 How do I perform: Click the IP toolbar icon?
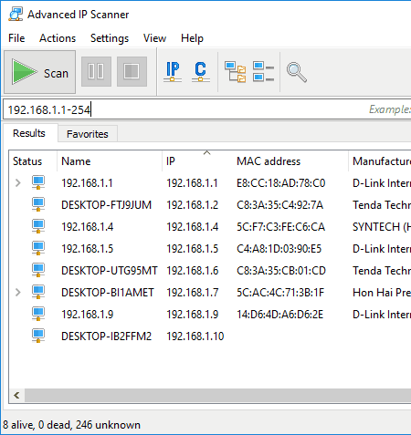pos(173,72)
